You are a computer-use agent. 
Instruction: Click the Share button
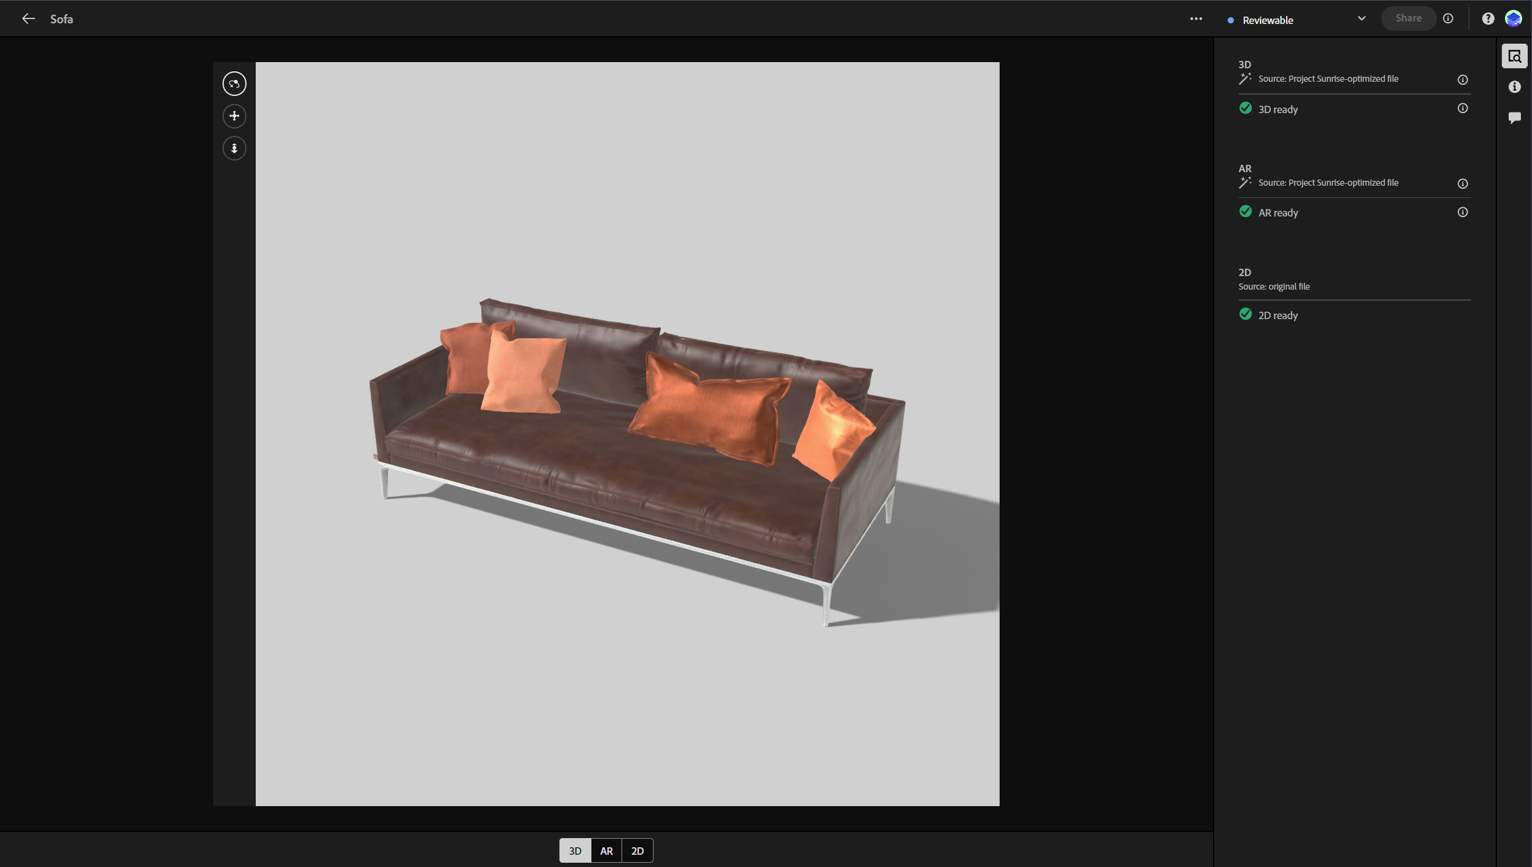[x=1408, y=18]
